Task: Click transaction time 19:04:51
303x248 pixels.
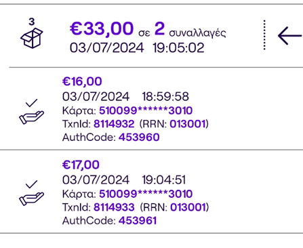Action: pyautogui.click(x=164, y=180)
